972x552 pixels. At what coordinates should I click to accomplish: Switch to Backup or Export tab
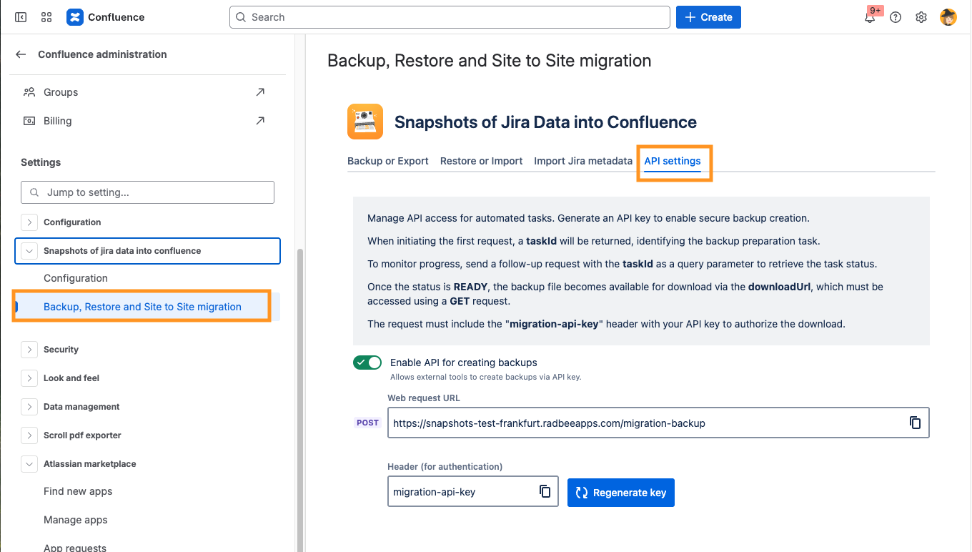pos(388,161)
